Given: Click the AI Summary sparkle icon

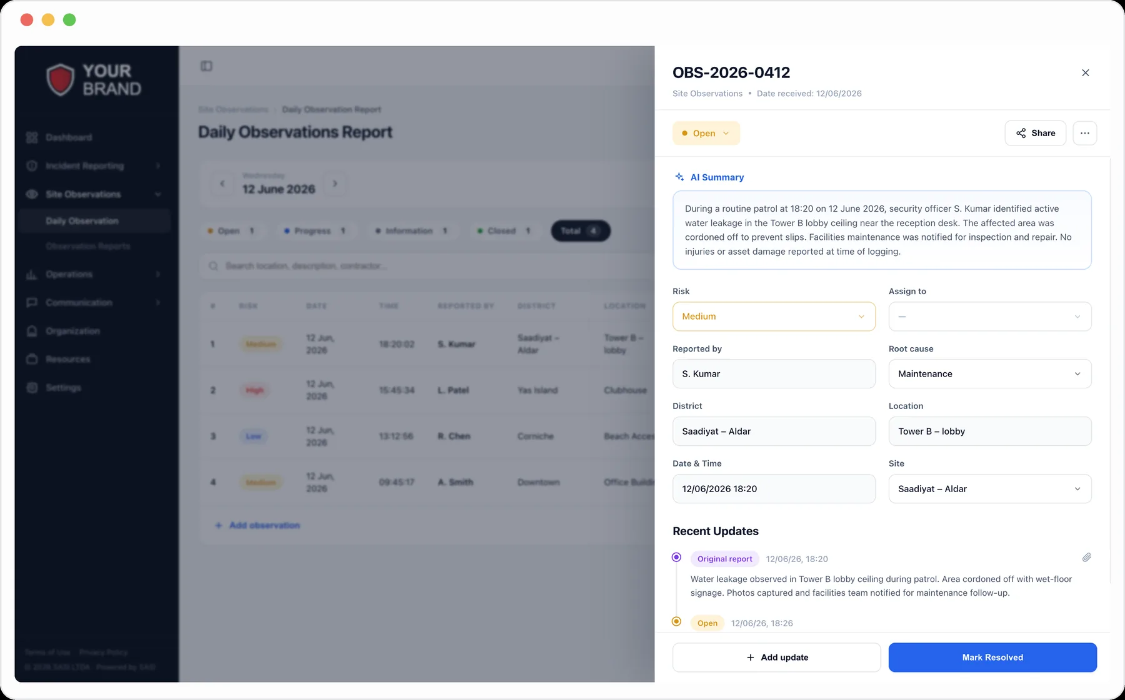Looking at the screenshot, I should 679,177.
